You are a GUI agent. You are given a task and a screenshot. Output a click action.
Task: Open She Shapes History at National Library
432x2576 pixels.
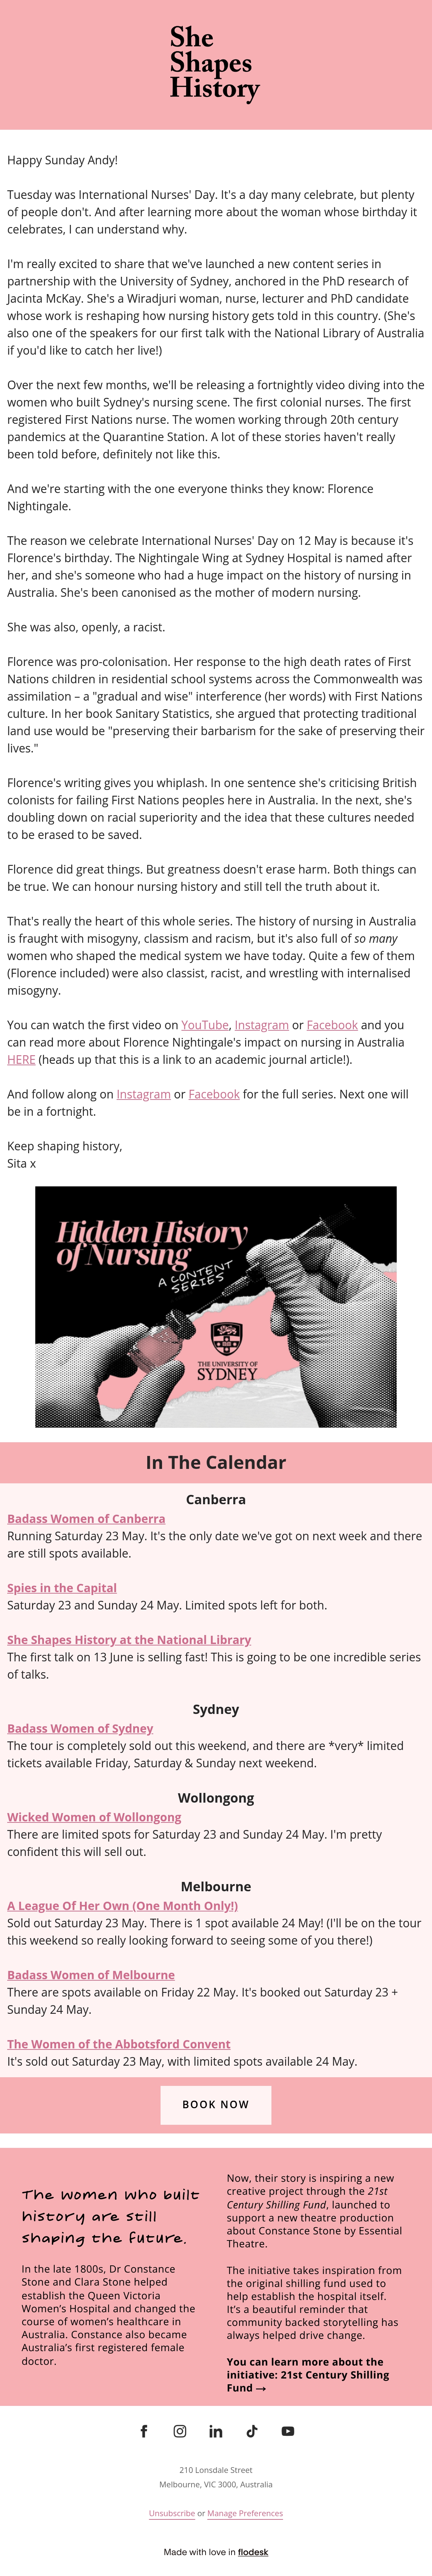pyautogui.click(x=129, y=1639)
